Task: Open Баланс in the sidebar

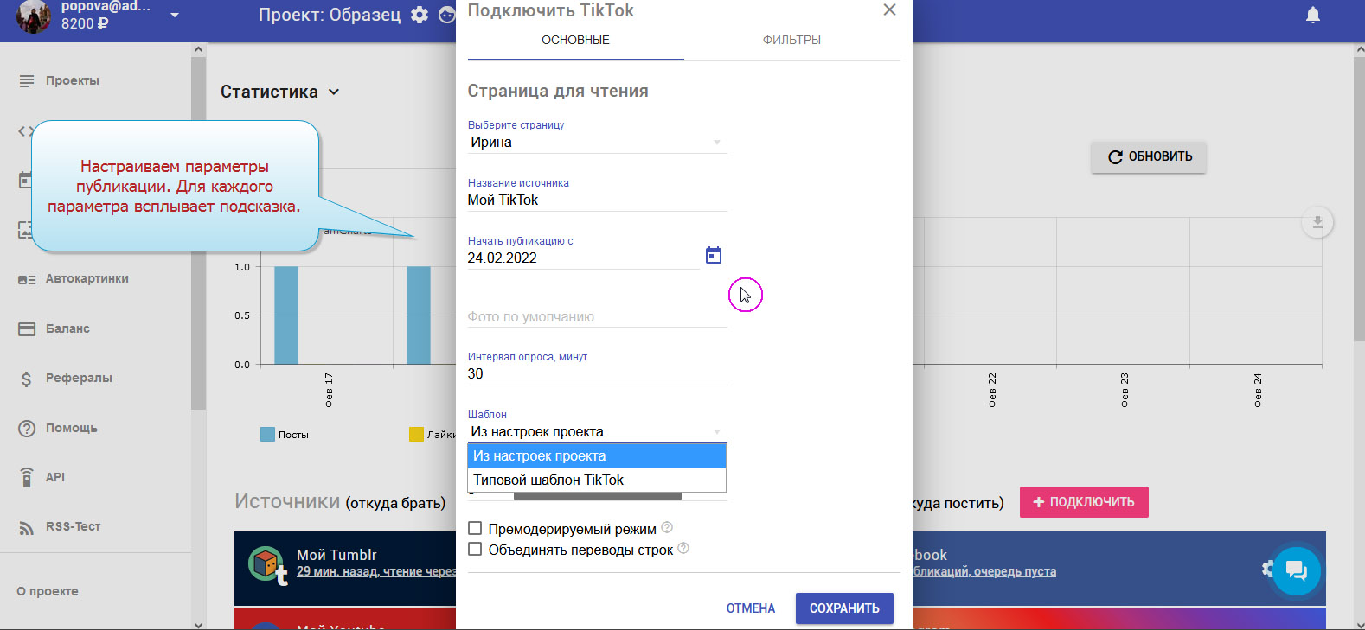Action: [x=67, y=328]
